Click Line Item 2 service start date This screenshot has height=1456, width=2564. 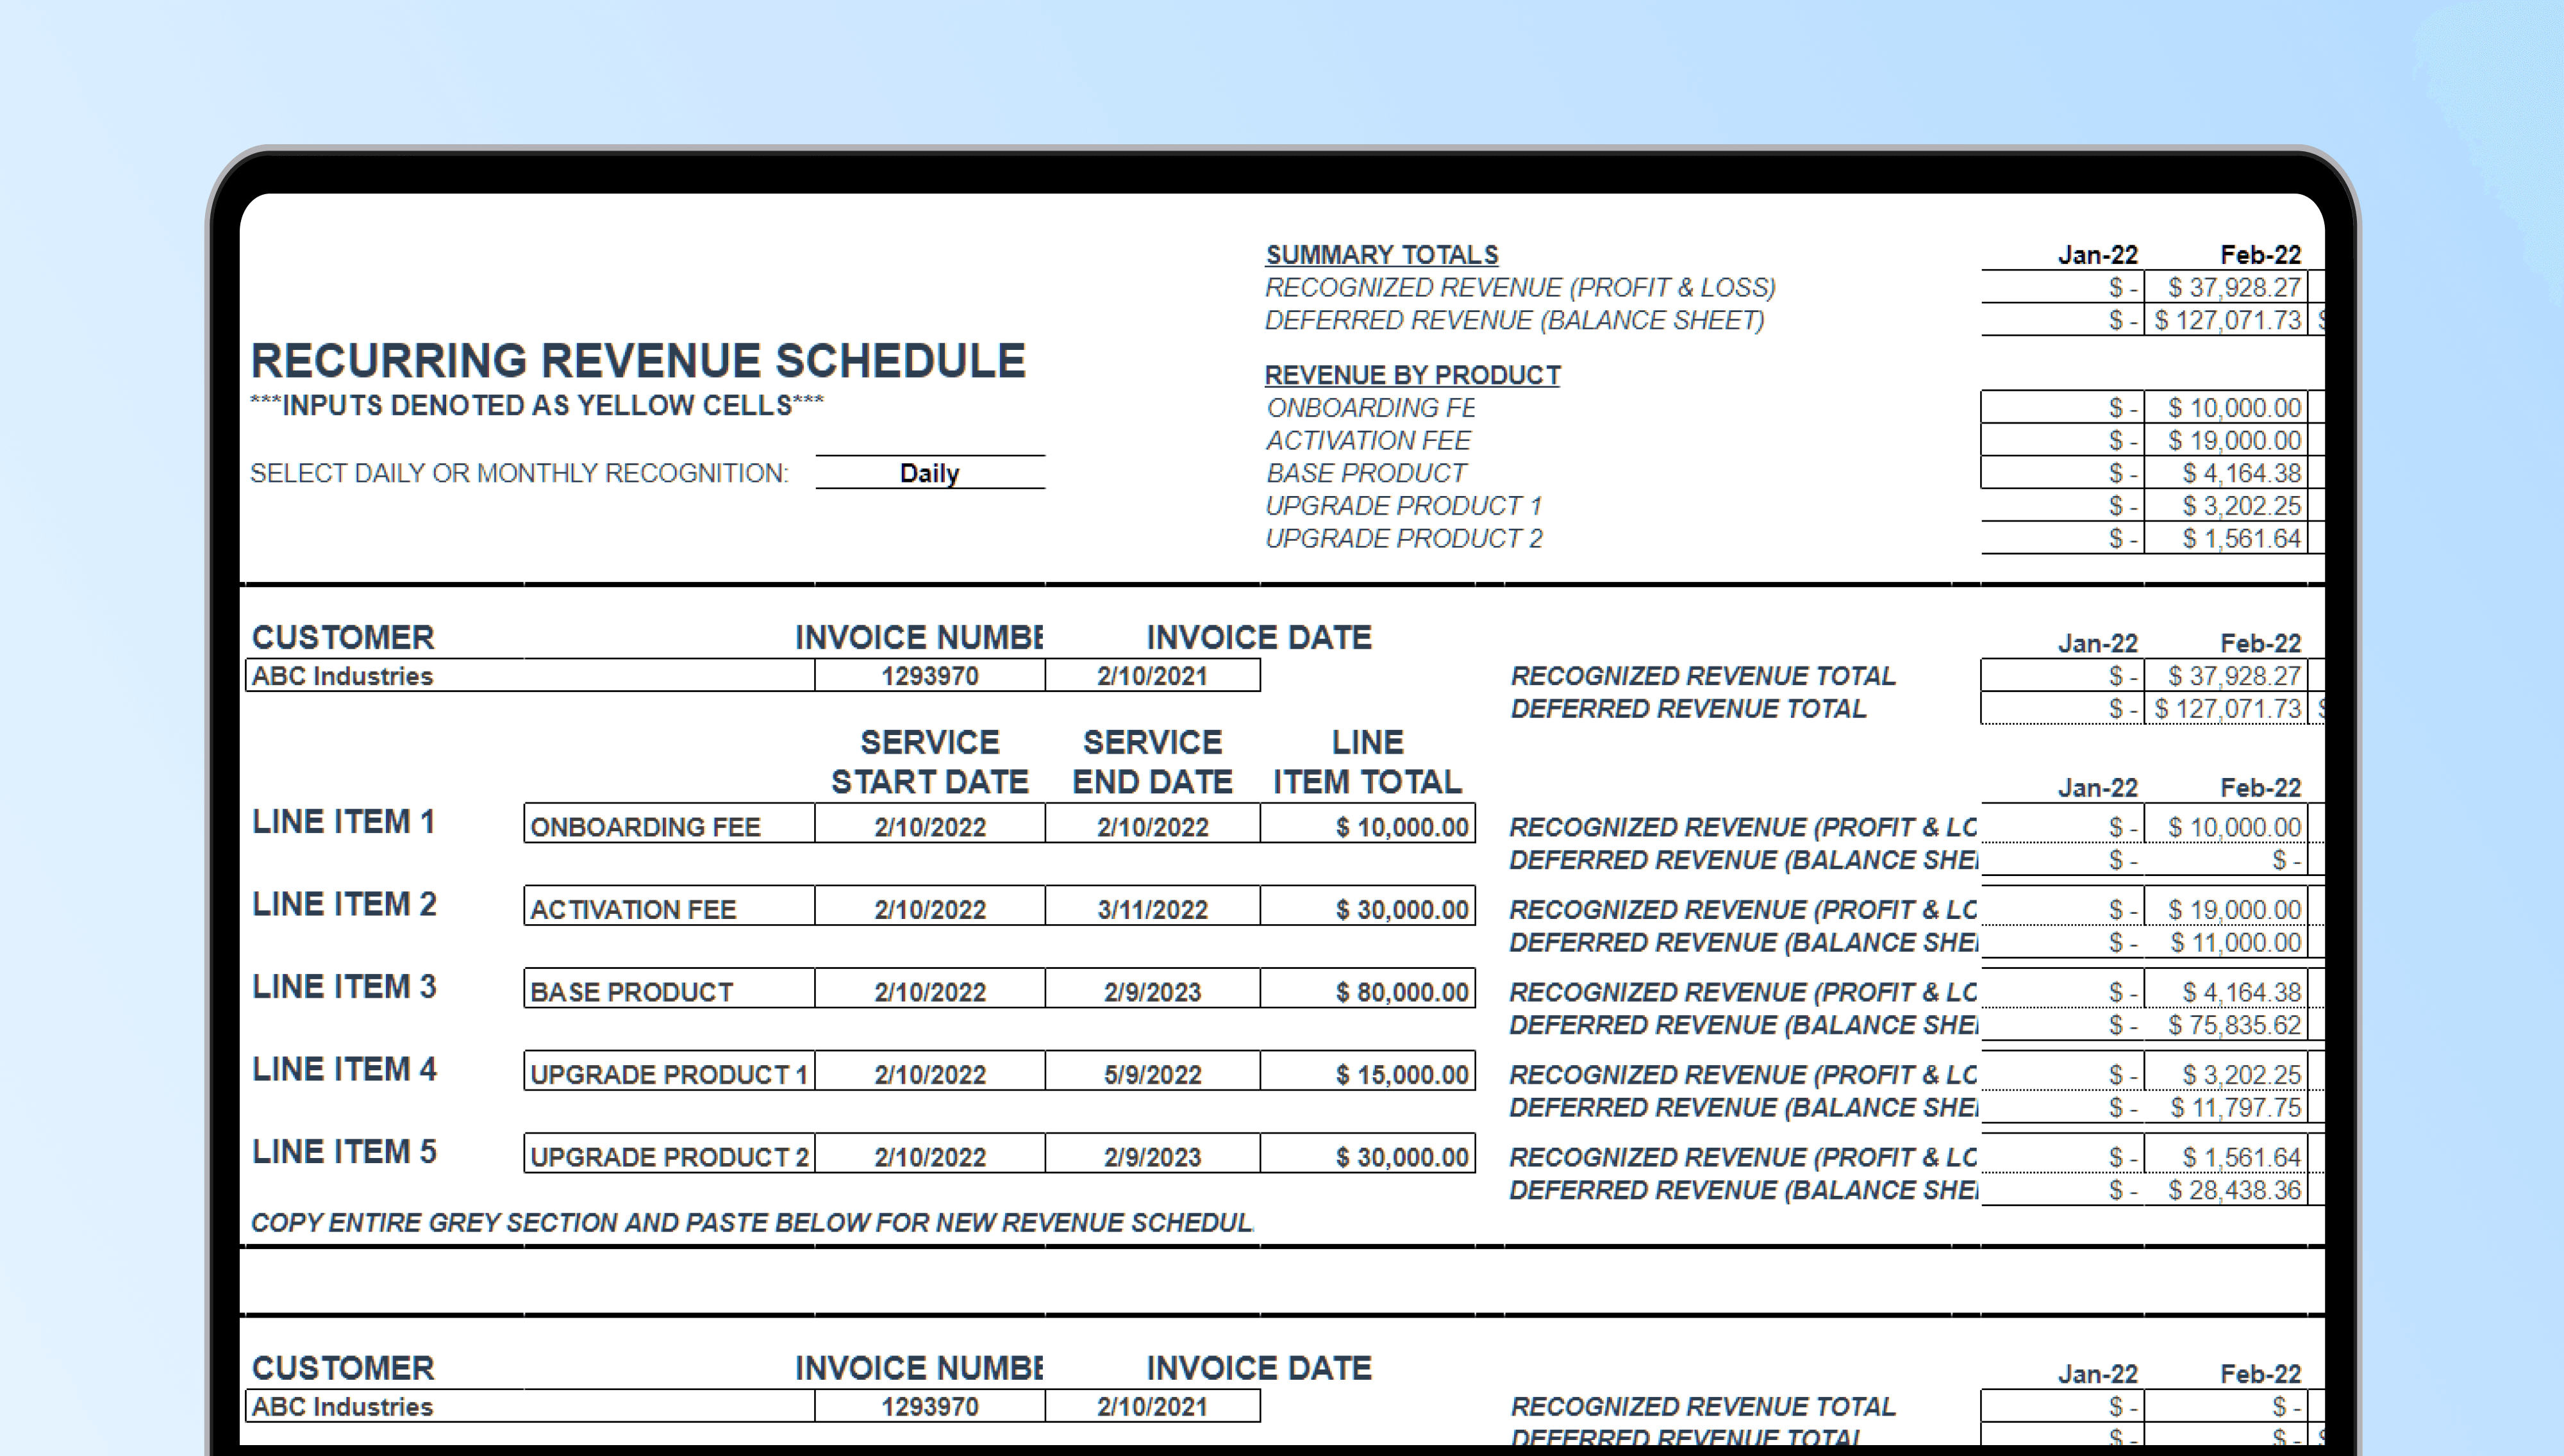click(930, 906)
